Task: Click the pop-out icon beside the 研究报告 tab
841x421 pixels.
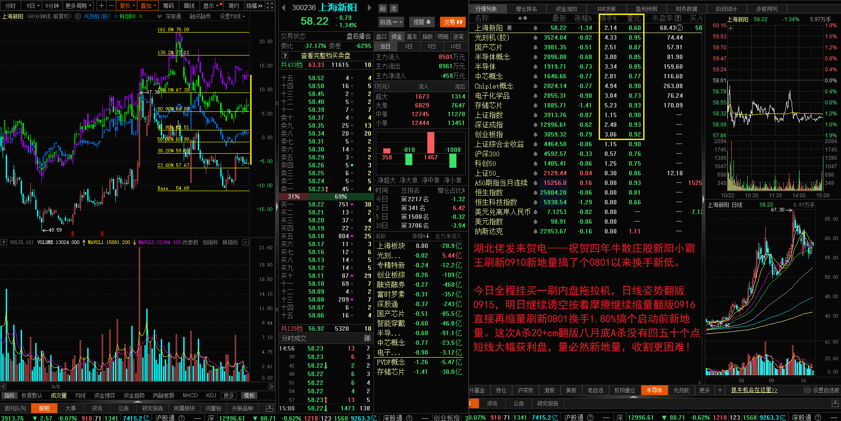Action: coord(834,403)
